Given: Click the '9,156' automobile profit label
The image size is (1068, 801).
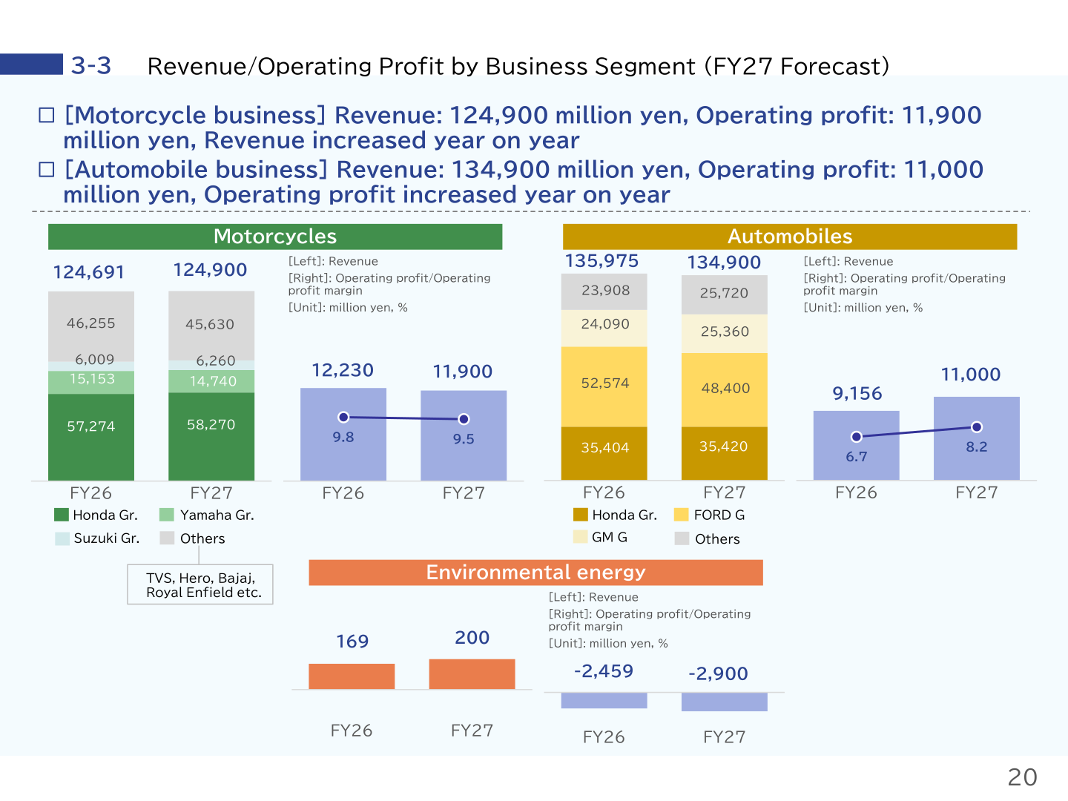Looking at the screenshot, I should pyautogui.click(x=857, y=394).
